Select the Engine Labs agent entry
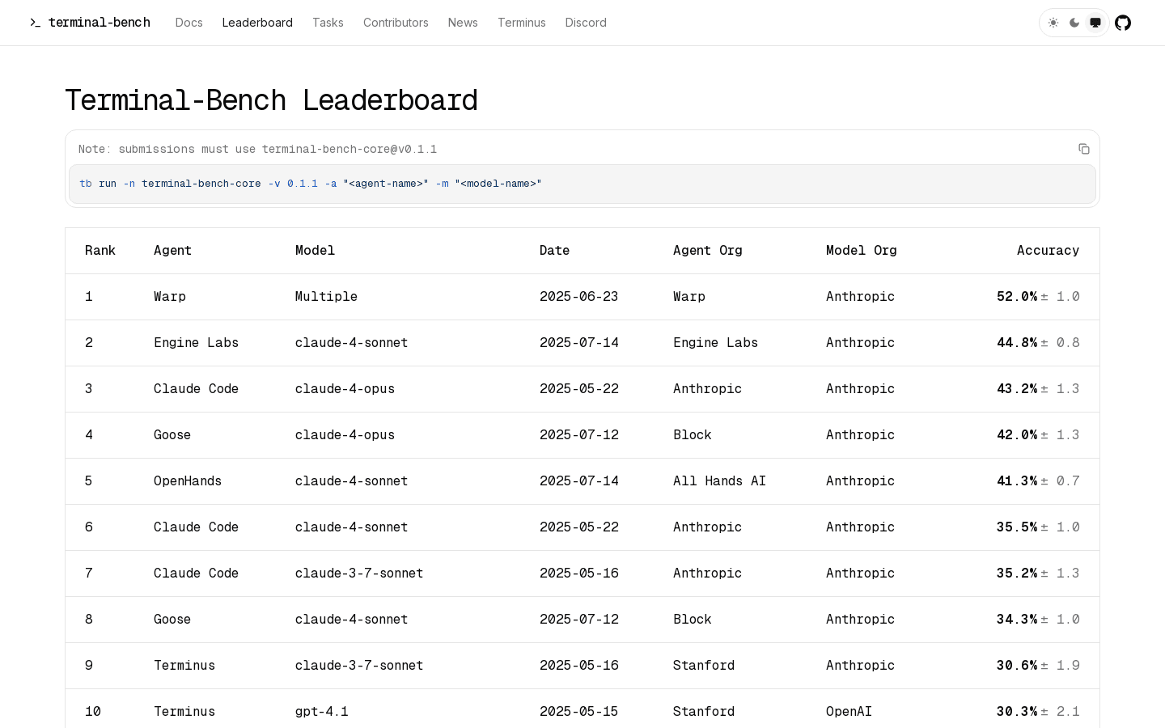 196,343
